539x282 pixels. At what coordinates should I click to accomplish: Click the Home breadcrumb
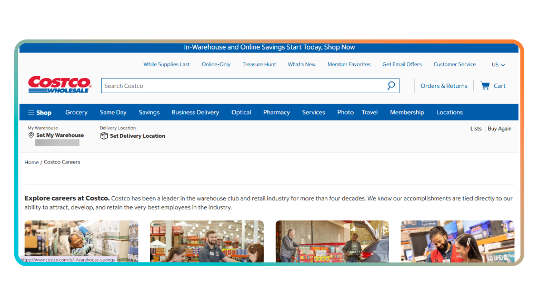pos(31,162)
